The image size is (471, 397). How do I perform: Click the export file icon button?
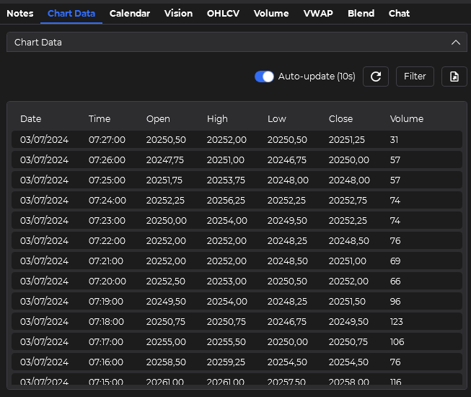(x=454, y=77)
